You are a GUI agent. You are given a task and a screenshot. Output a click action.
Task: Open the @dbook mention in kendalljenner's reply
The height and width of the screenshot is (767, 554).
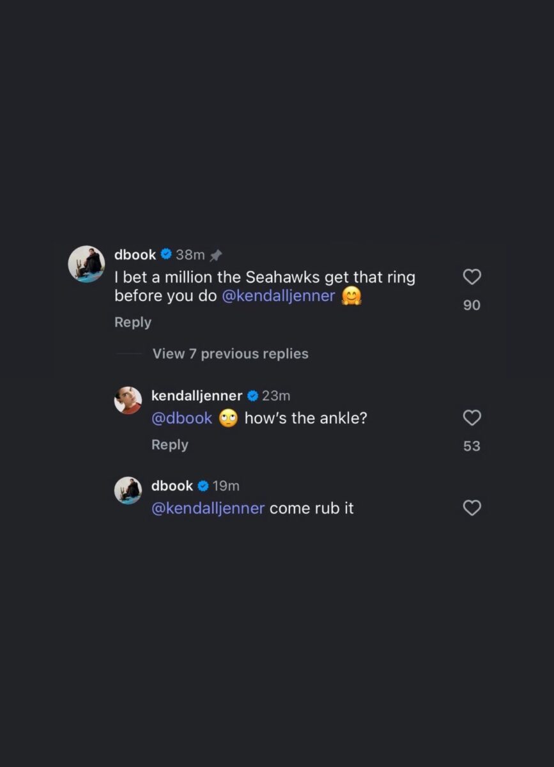[x=181, y=418]
